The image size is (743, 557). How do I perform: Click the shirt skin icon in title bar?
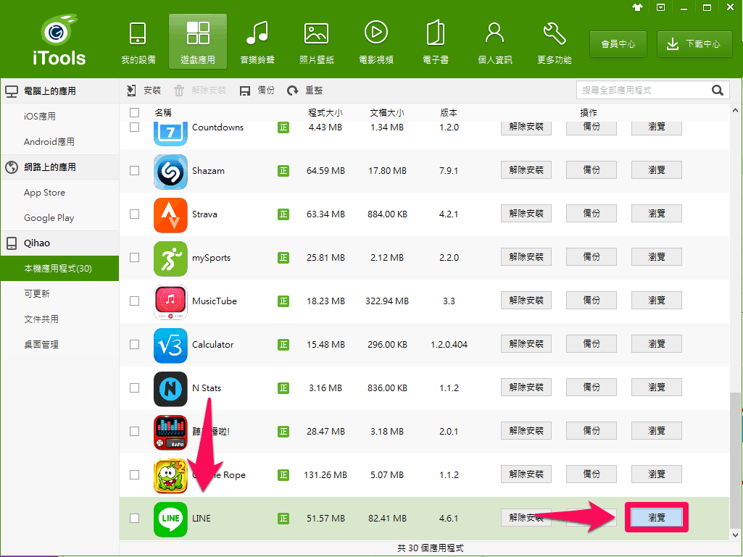pyautogui.click(x=637, y=7)
